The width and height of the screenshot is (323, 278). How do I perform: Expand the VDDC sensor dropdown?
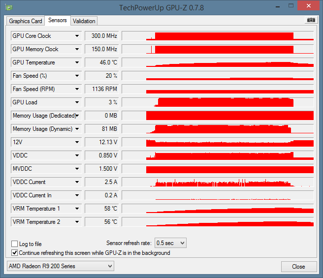pos(77,155)
